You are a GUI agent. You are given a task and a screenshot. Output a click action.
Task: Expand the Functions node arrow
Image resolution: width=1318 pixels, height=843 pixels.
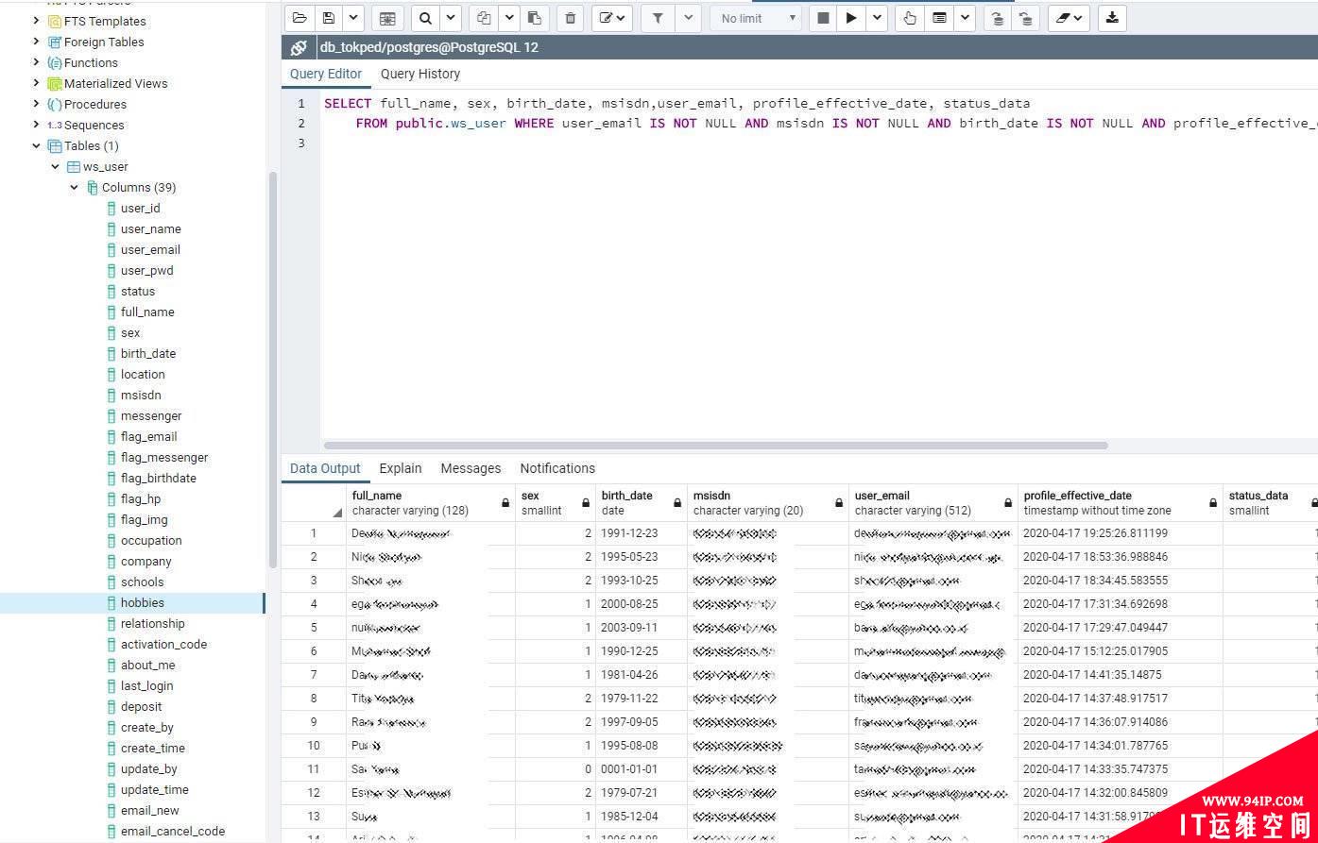[x=36, y=62]
